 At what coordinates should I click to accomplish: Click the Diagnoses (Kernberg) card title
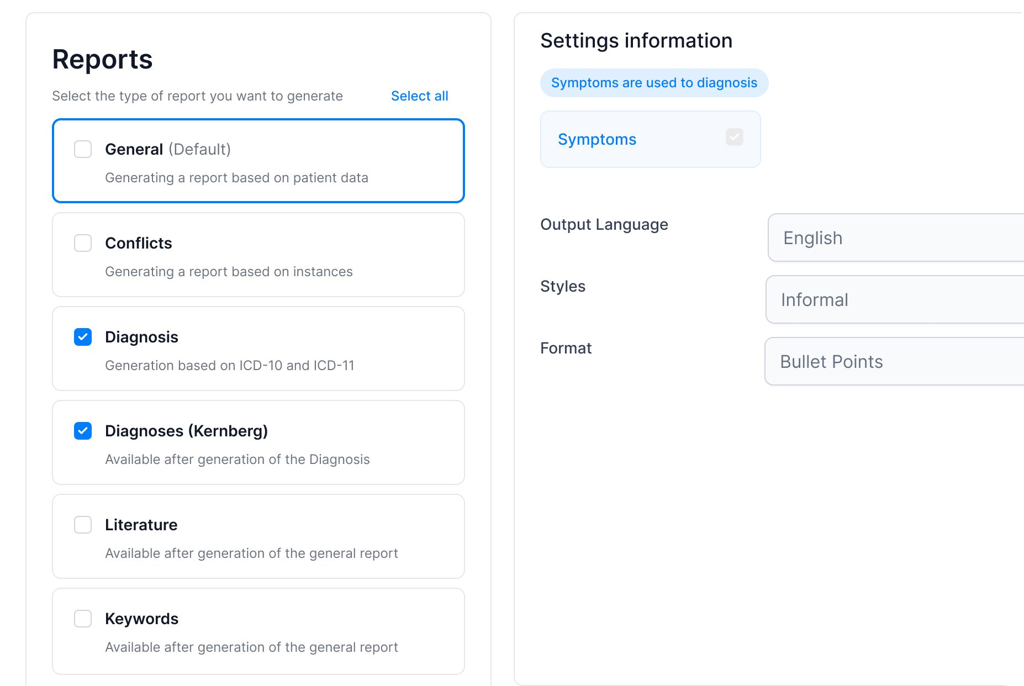[187, 431]
